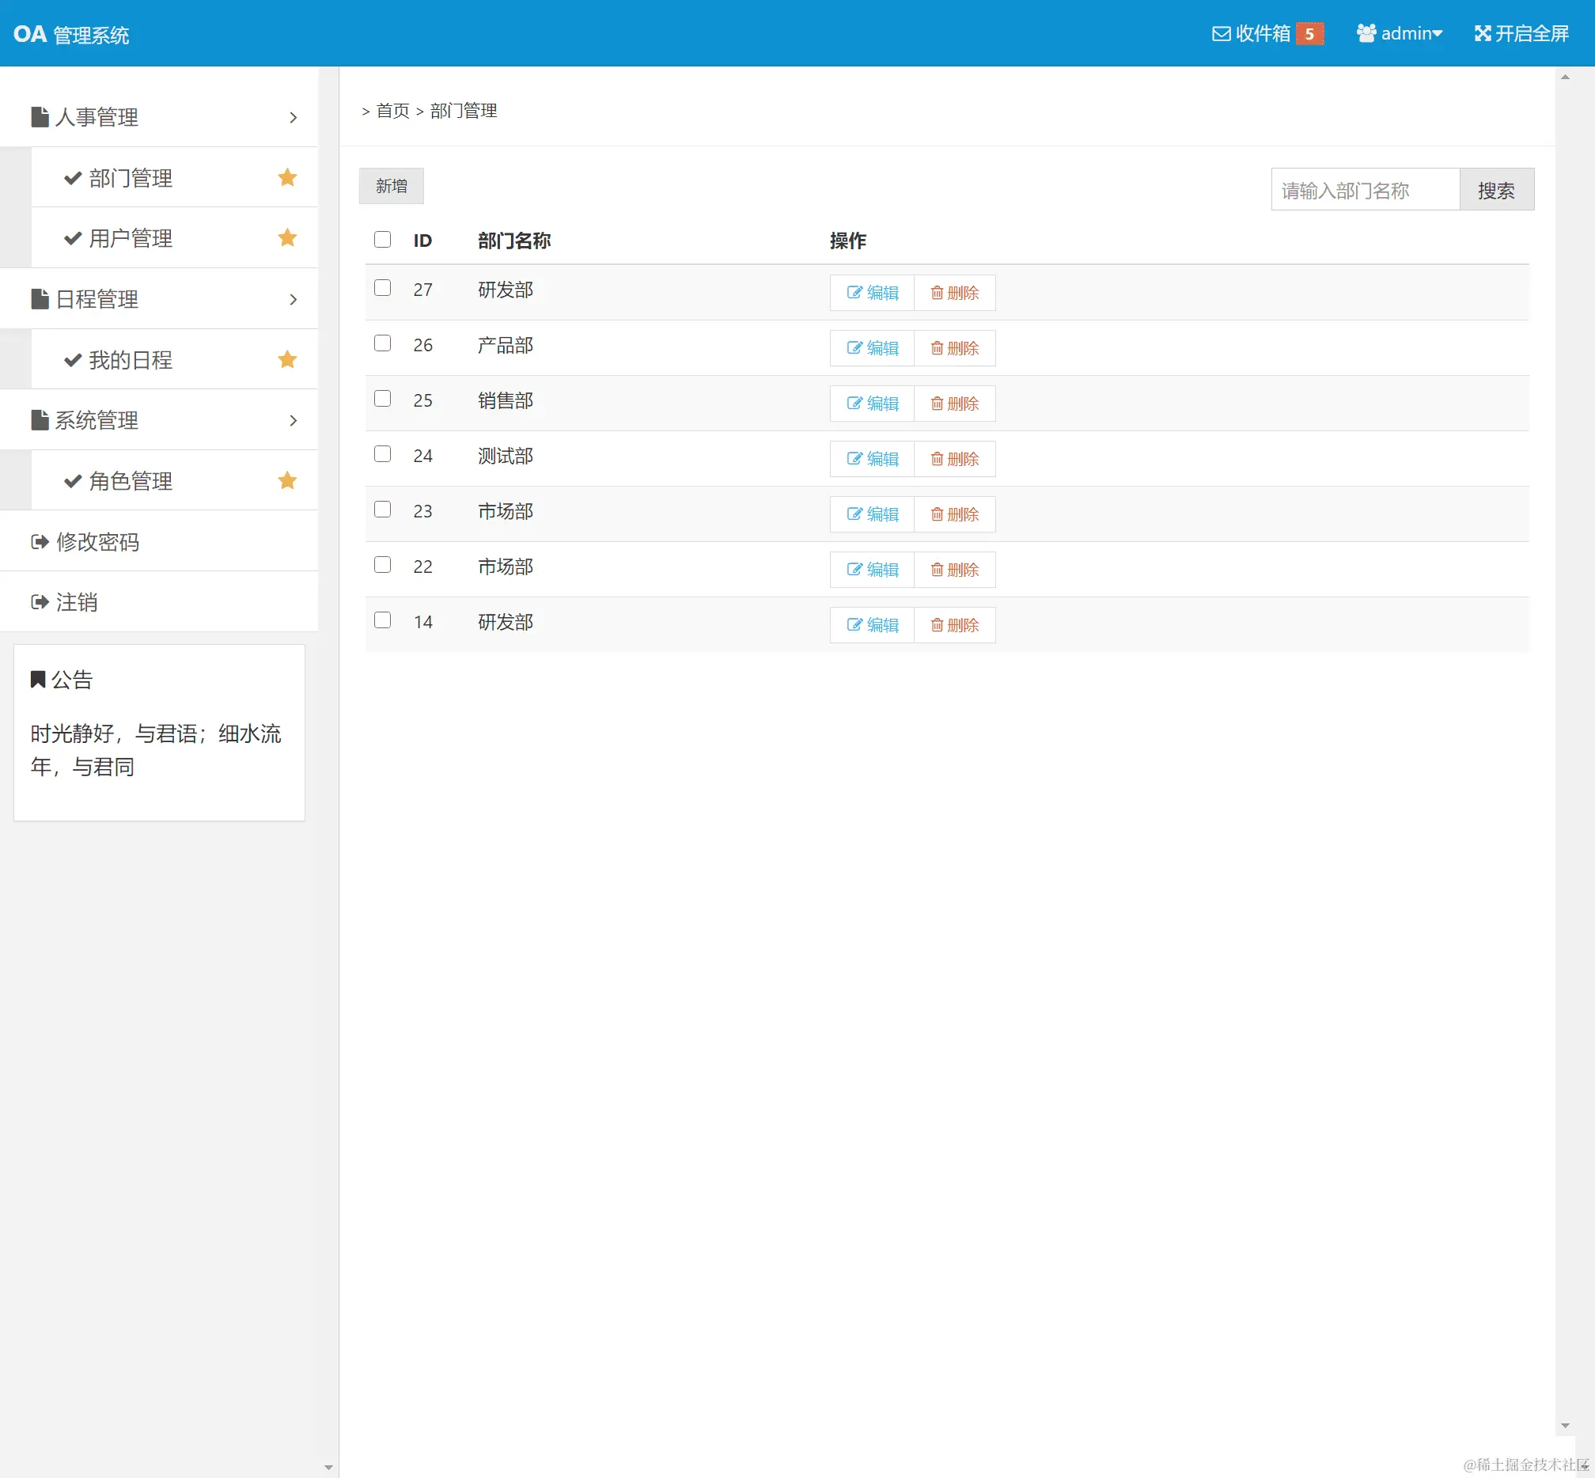Click the edit icon for row 27
Image resolution: width=1595 pixels, height=1478 pixels.
tap(854, 293)
